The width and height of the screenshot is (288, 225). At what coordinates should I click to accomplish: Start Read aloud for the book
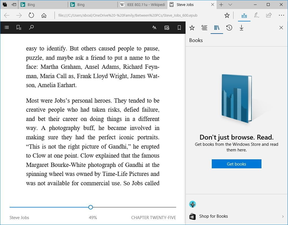(x=167, y=27)
